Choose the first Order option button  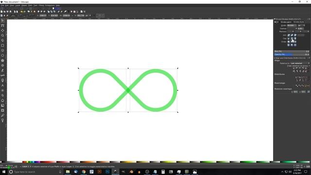(289, 42)
